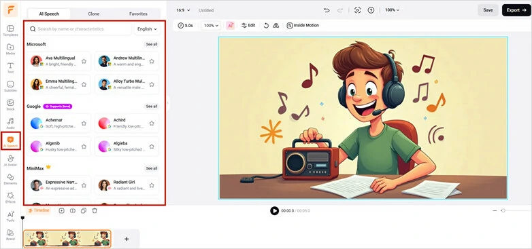Open the Media panel
The height and width of the screenshot is (249, 532).
coord(10,49)
